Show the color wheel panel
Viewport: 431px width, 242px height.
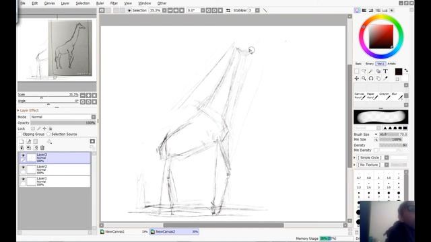[x=357, y=11]
